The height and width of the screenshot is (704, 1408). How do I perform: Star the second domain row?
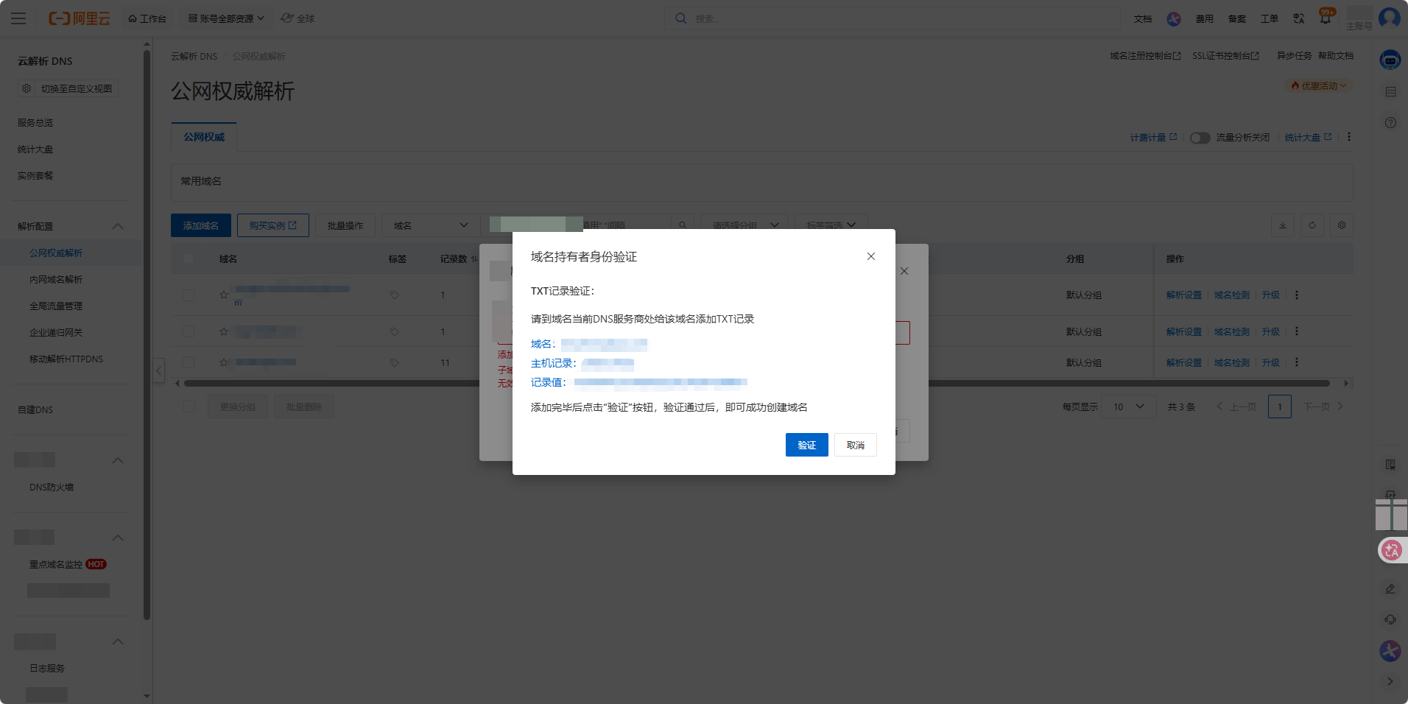(x=224, y=331)
